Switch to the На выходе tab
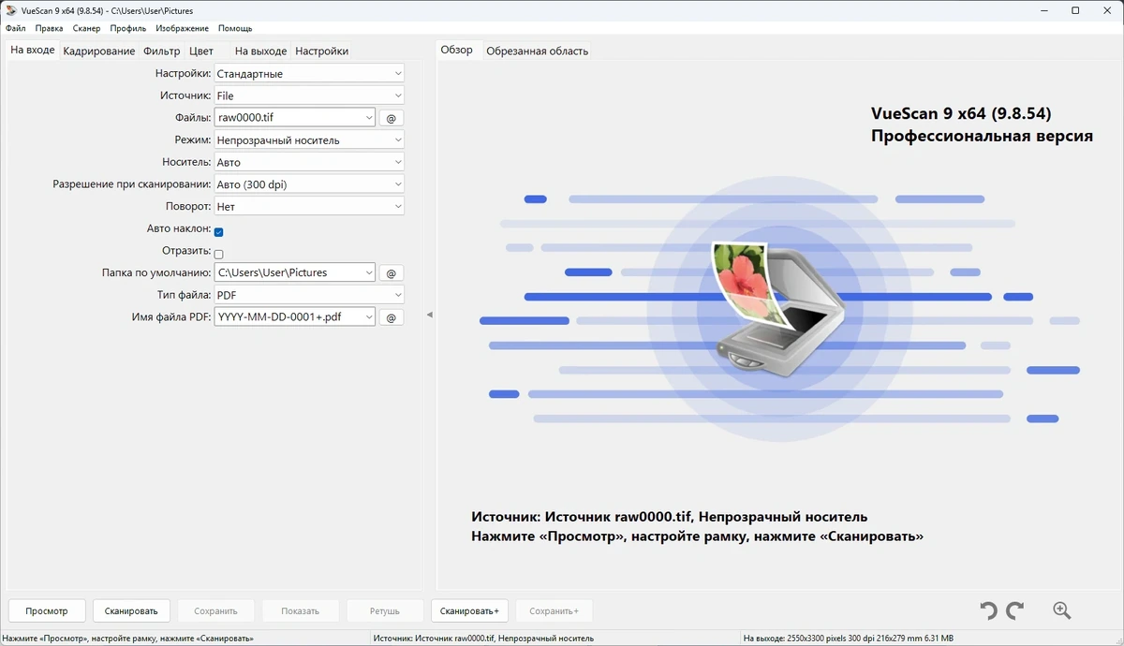 260,51
